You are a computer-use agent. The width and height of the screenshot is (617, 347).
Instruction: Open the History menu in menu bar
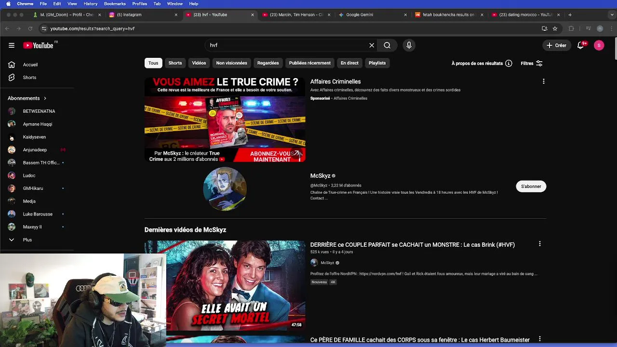pos(91,4)
